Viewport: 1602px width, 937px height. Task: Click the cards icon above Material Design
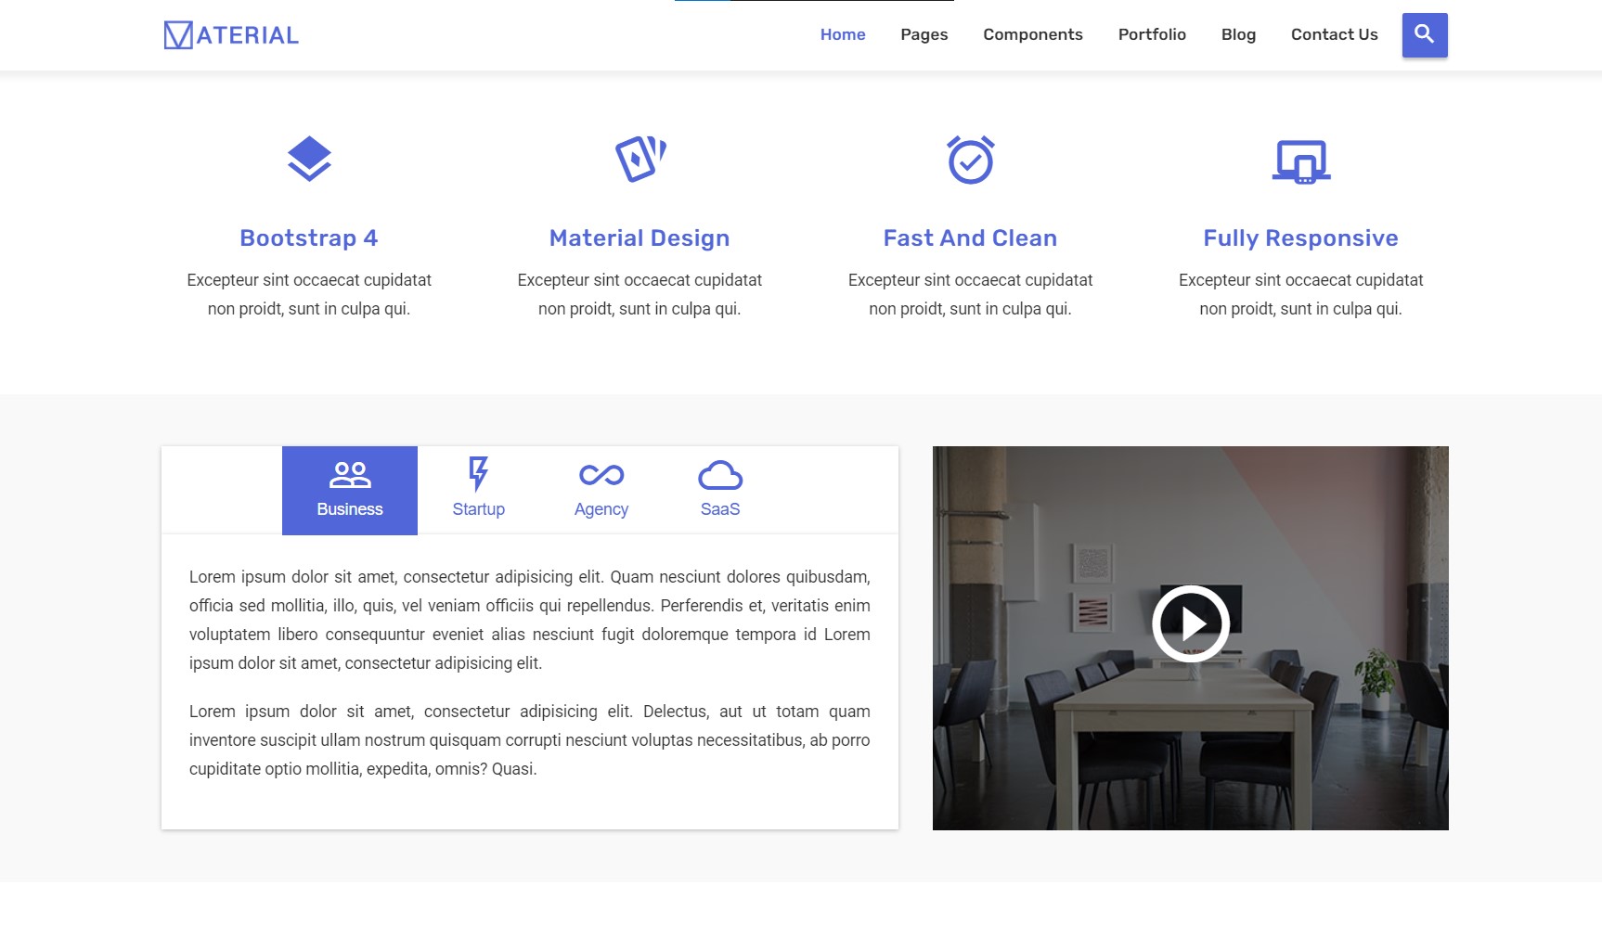click(640, 159)
